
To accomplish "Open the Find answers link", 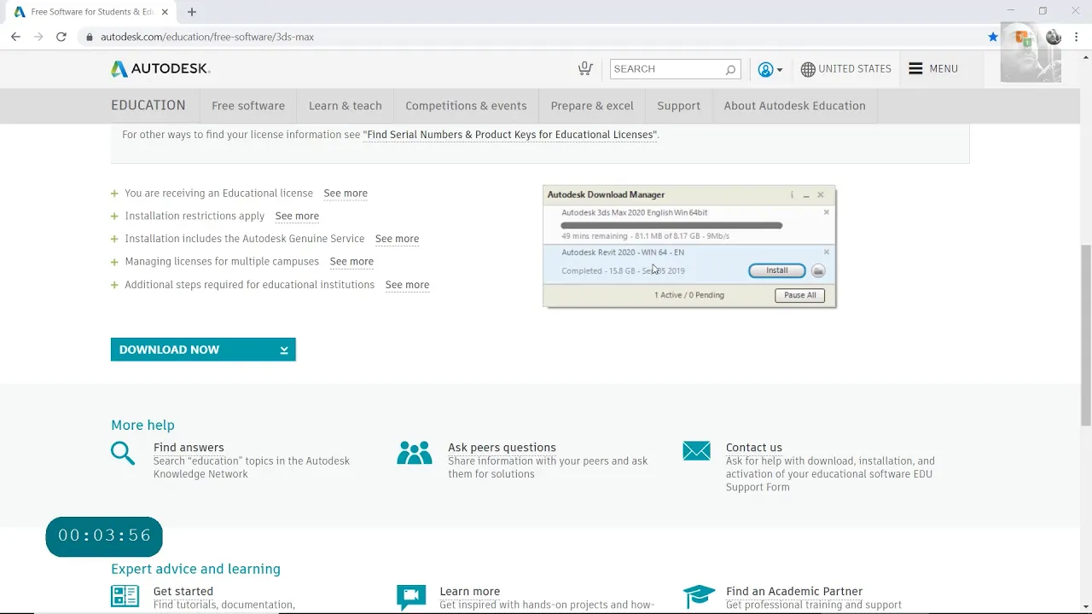I will (189, 448).
